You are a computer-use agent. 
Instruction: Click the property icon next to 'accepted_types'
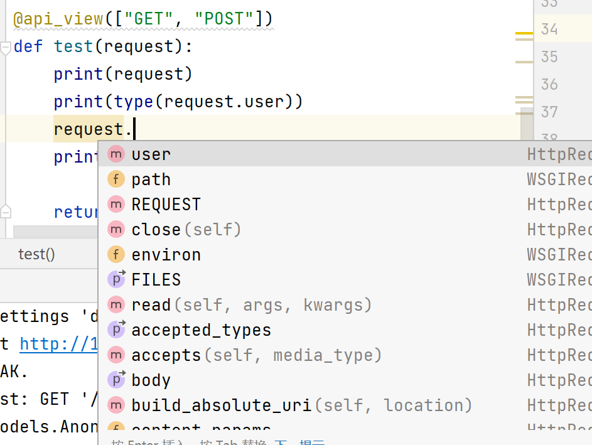pos(116,330)
